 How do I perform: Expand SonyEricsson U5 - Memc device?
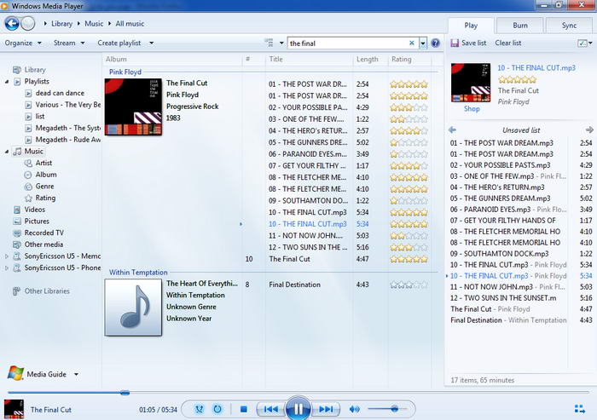click(x=7, y=256)
